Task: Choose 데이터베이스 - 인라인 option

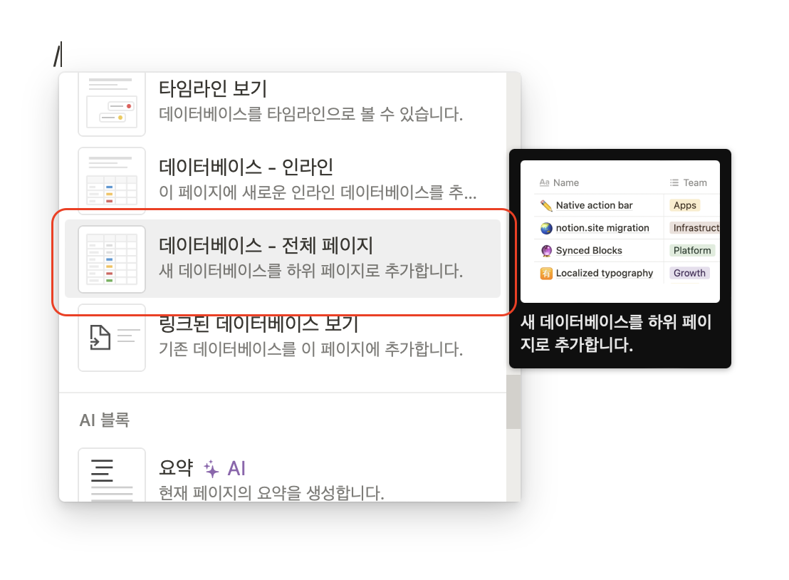Action: click(282, 180)
